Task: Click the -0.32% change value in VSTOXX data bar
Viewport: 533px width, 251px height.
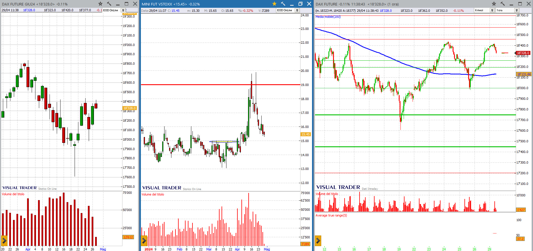Action: pyautogui.click(x=246, y=11)
